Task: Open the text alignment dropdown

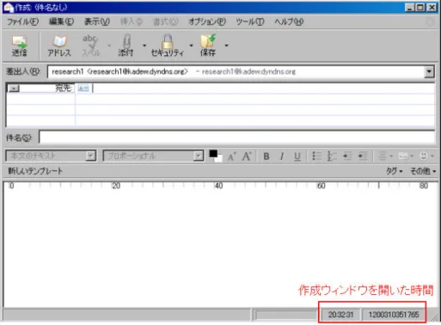Action: click(385, 156)
